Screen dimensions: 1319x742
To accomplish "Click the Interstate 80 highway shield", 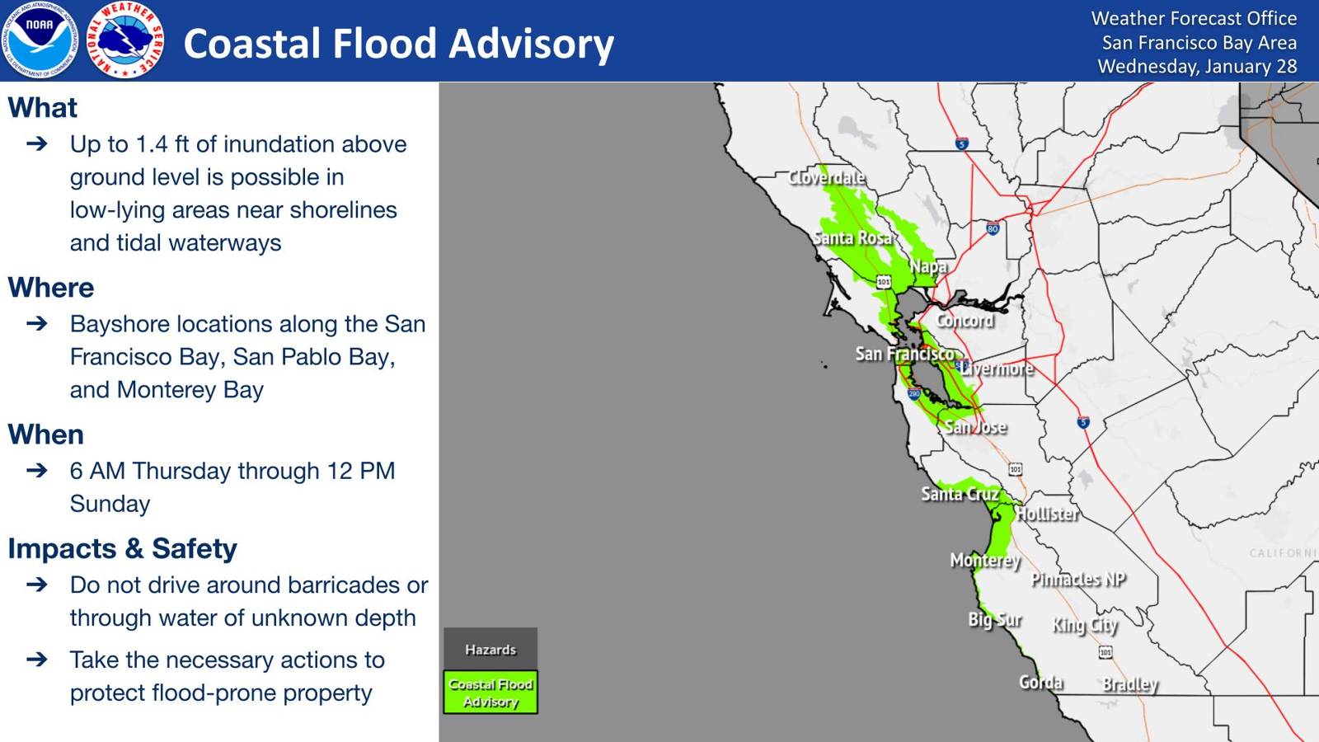I will 993,228.
